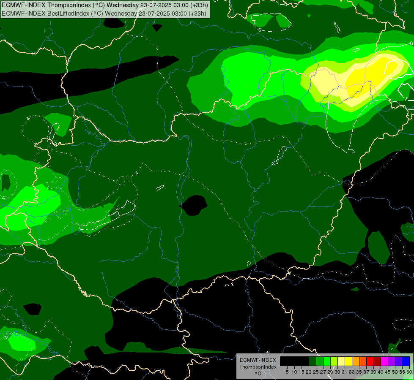414x380 pixels.
Task: Click the legend label 'ThompsonIndex'
Action: pos(258,367)
